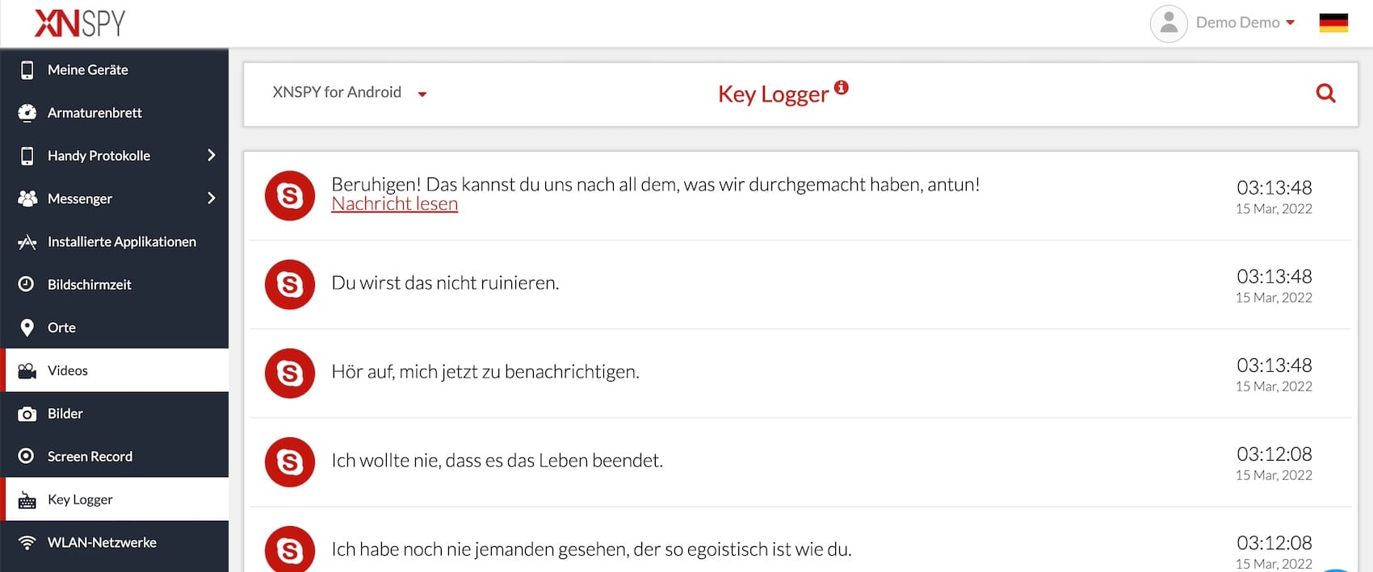Click the red search magnifier icon
The image size is (1373, 572).
pos(1325,94)
